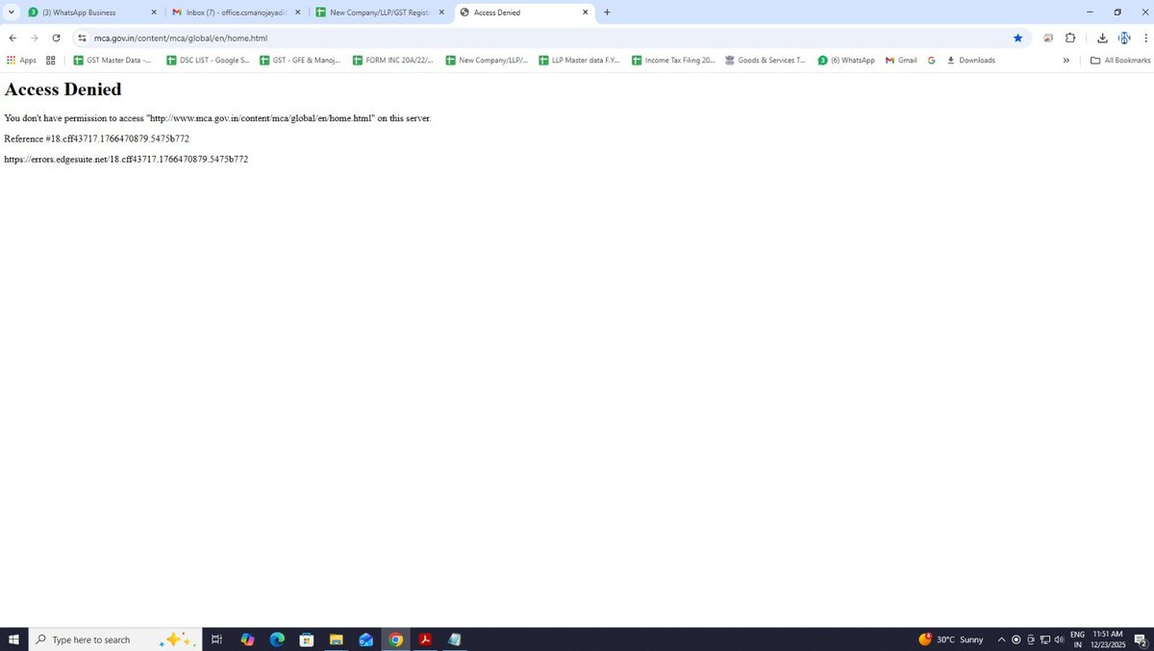
Task: Click the Access Denied heading
Action: click(x=63, y=88)
